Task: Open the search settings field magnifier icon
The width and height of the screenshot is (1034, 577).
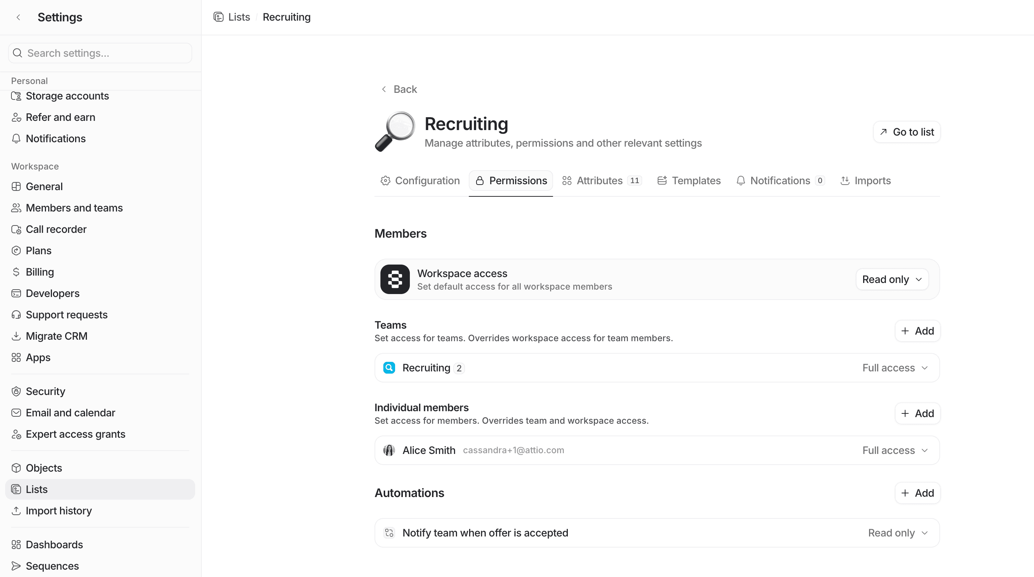Action: click(x=17, y=53)
